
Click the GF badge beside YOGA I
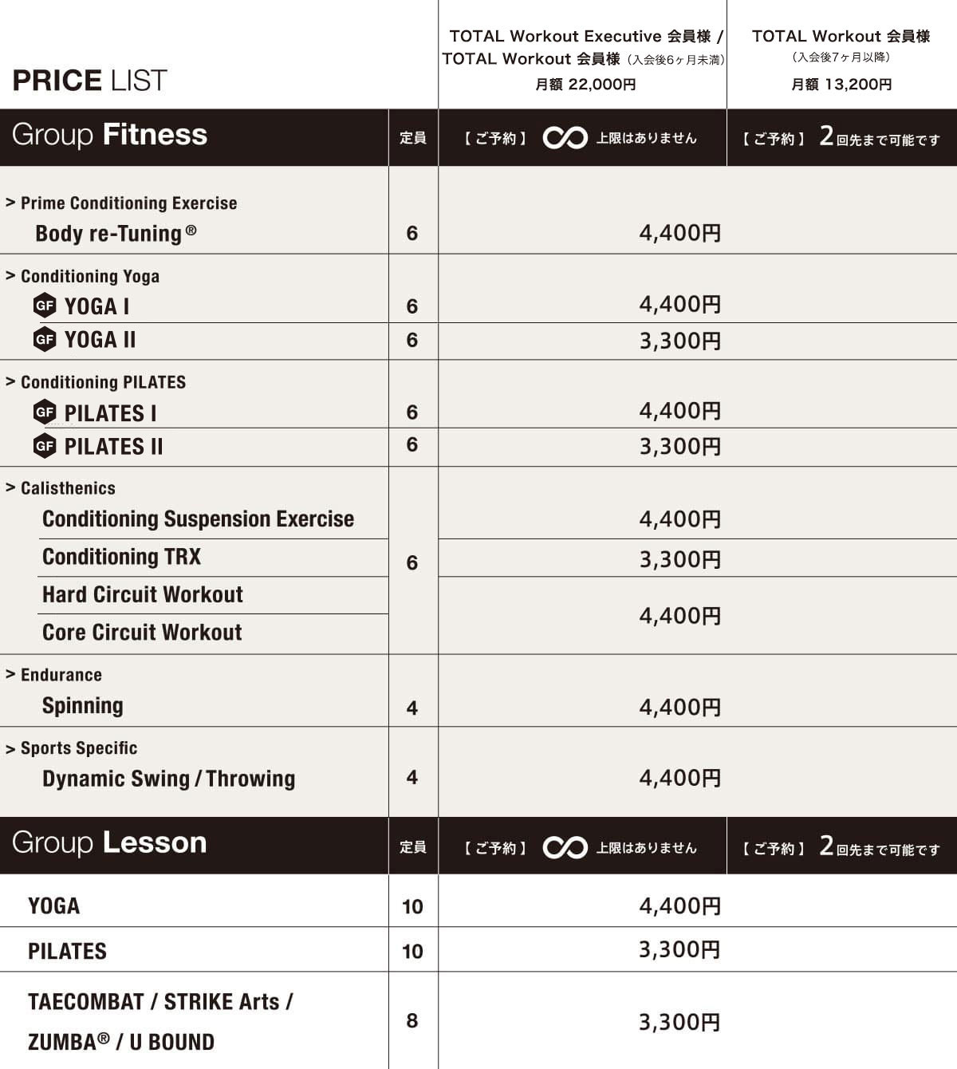point(45,306)
